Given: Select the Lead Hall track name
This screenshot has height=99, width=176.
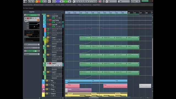Looking at the screenshot, I should [x=55, y=16].
